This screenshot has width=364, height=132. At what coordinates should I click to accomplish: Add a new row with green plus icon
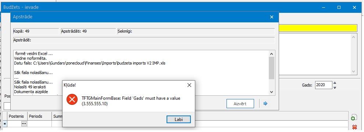354,118
